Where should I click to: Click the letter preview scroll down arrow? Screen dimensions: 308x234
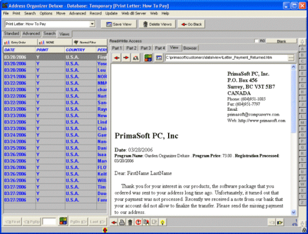pos(293,212)
